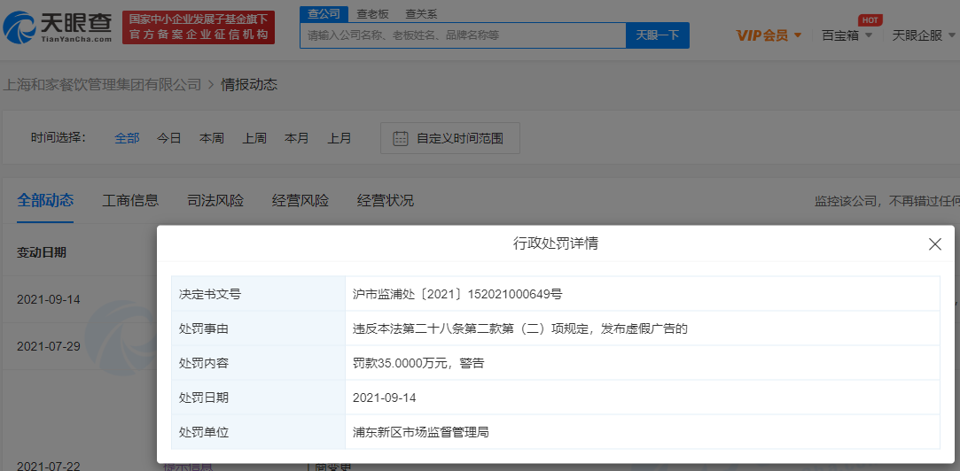
Task: Close the 行政处罚详情 dialog
Action: 934,244
